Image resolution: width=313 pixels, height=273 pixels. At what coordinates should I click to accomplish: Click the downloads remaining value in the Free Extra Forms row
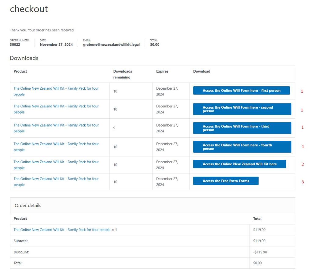tap(115, 182)
